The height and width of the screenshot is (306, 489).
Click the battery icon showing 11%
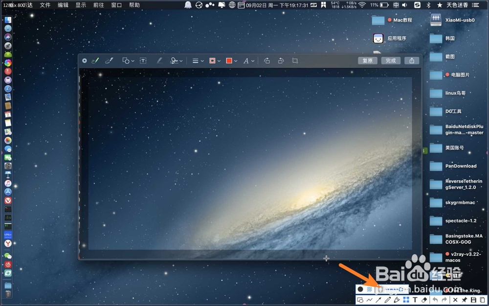384,5
